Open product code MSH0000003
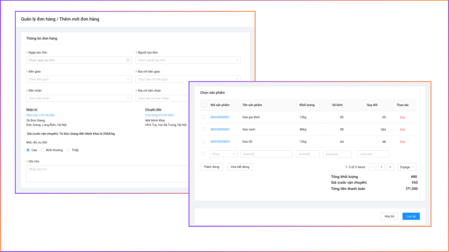This screenshot has width=449, height=252. [220, 142]
